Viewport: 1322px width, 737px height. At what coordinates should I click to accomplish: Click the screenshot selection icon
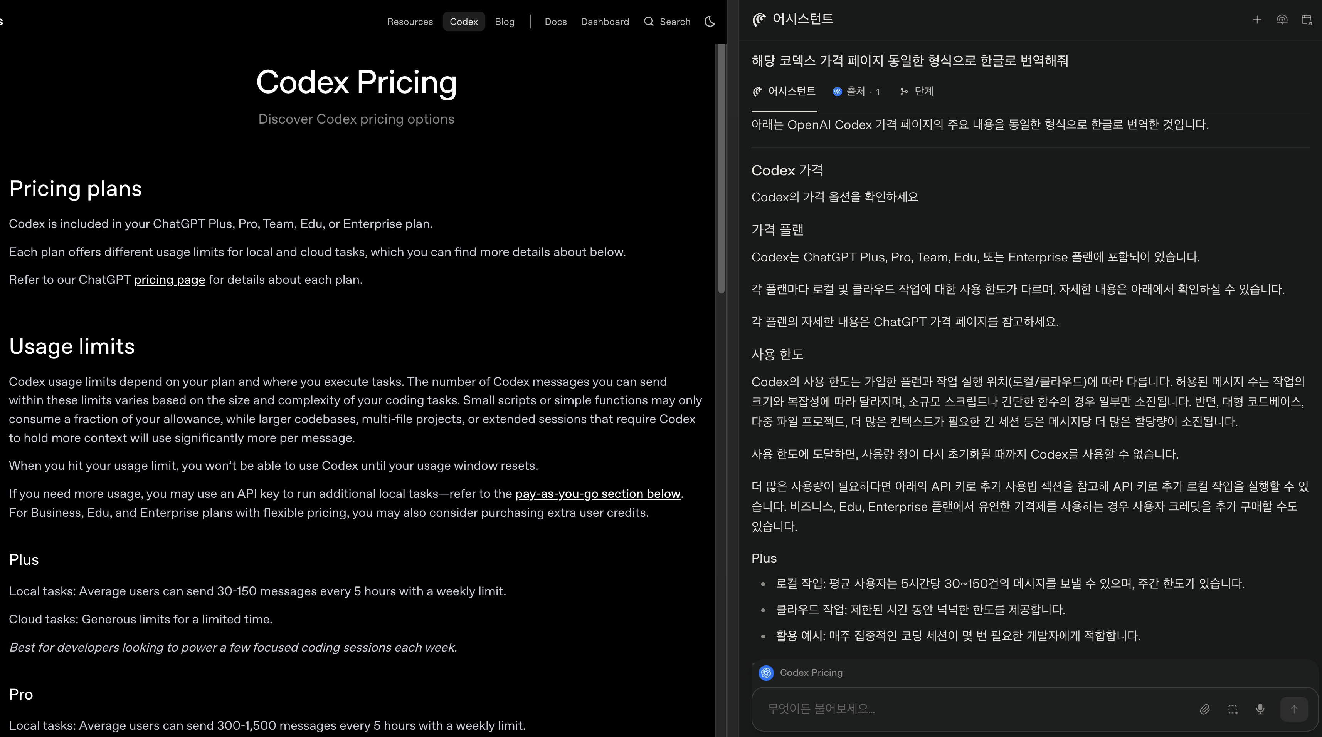click(x=1233, y=709)
